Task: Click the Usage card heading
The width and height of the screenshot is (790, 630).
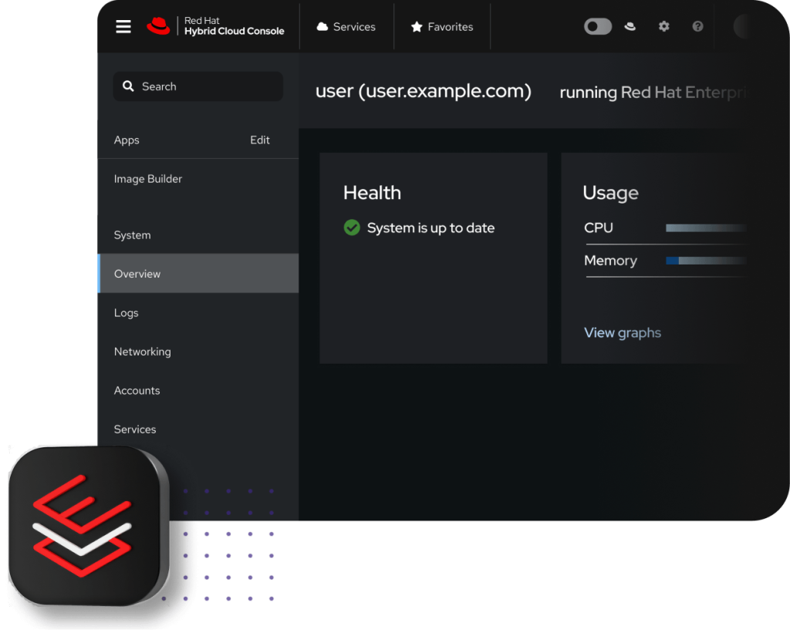Action: tap(611, 193)
